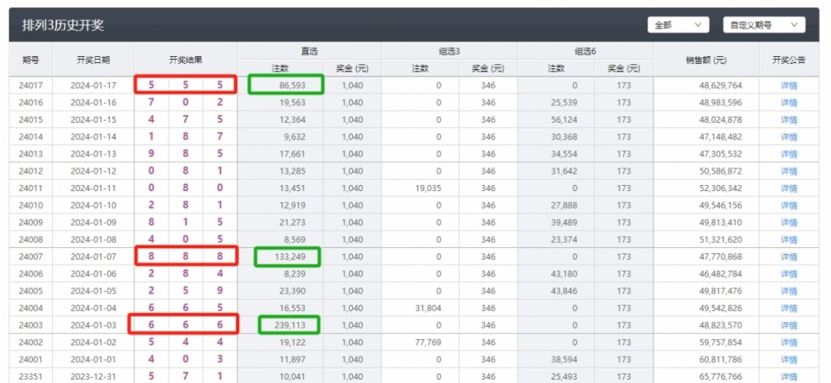Image resolution: width=831 pixels, height=383 pixels.
Task: Click sales amount 65,776,766
Action: (x=720, y=377)
